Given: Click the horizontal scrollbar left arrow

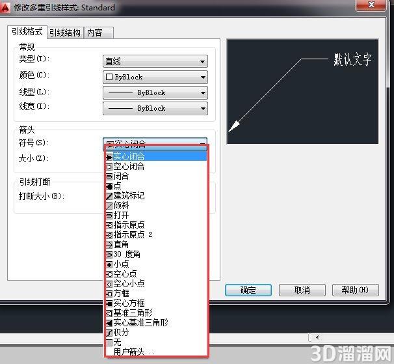Looking at the screenshot, I should pos(317,337).
